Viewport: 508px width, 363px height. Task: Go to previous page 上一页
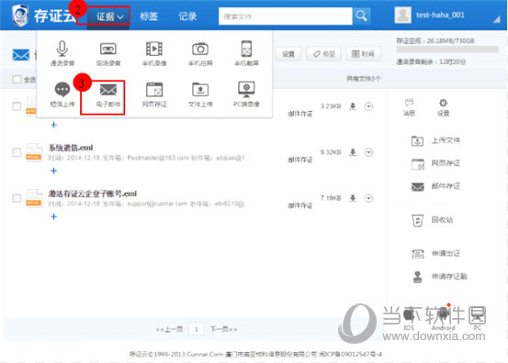coord(169,329)
